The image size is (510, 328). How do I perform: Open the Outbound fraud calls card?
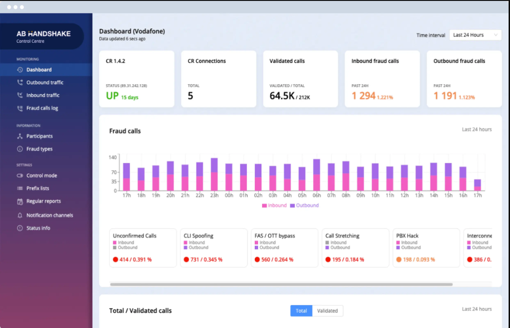pos(464,79)
